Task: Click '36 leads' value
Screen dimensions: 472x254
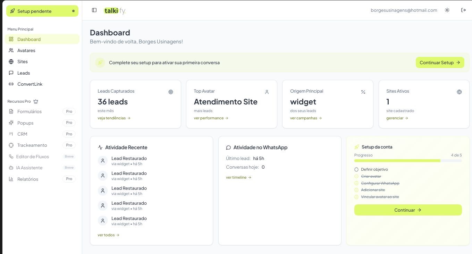Action: (x=113, y=102)
